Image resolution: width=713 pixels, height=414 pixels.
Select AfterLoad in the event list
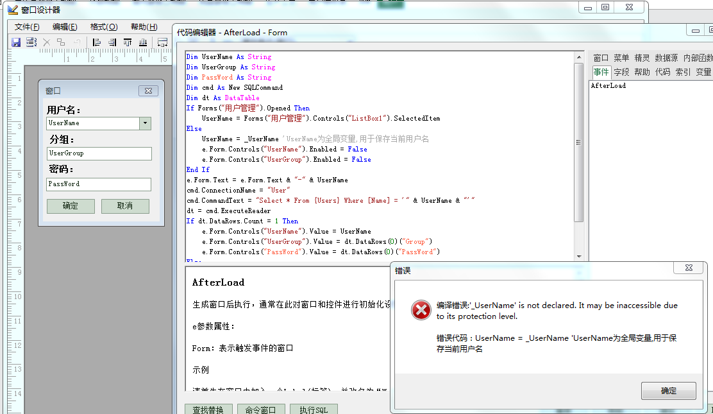[608, 85]
